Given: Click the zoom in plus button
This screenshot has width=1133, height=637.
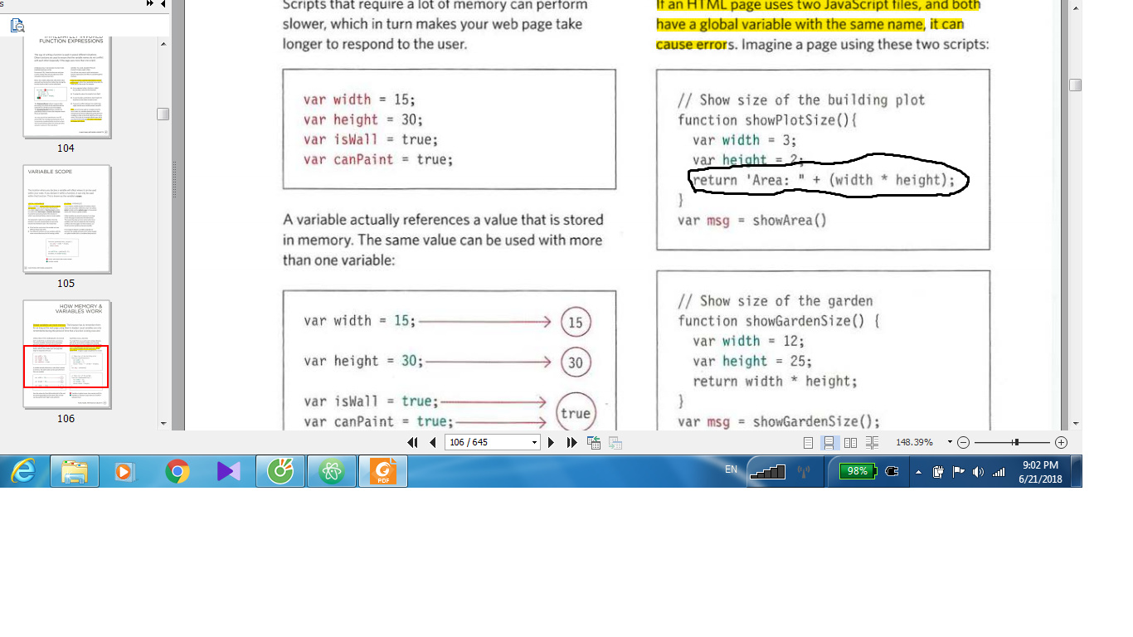Looking at the screenshot, I should coord(1061,443).
